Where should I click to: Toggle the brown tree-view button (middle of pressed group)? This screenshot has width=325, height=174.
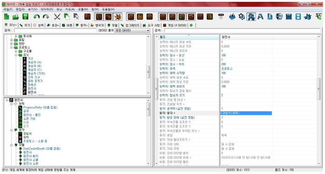click(108, 17)
